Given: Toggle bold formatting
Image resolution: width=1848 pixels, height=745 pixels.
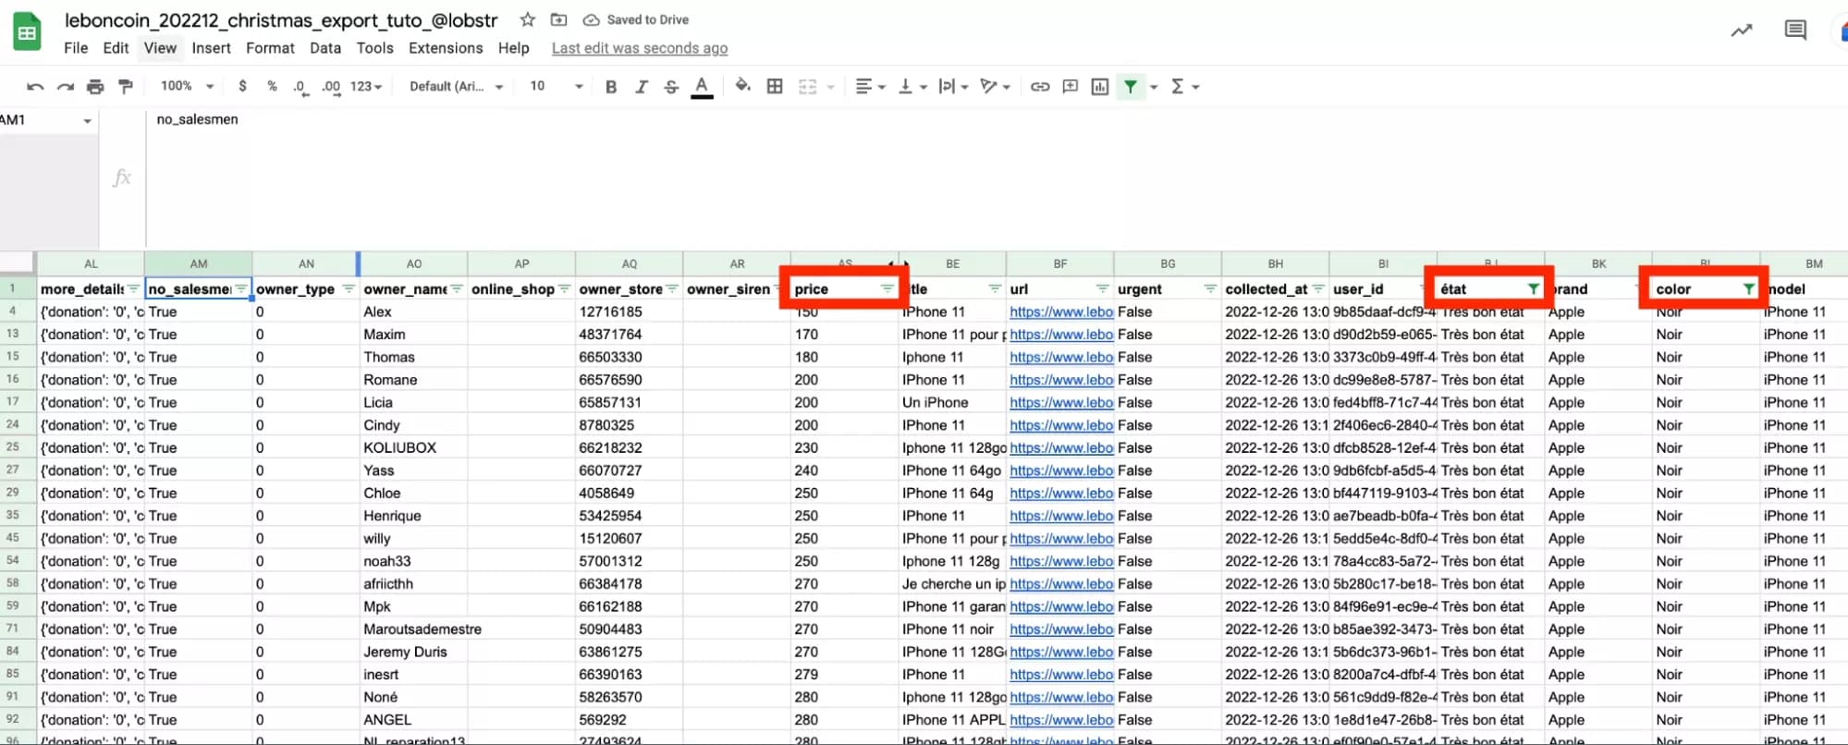Looking at the screenshot, I should pyautogui.click(x=610, y=86).
